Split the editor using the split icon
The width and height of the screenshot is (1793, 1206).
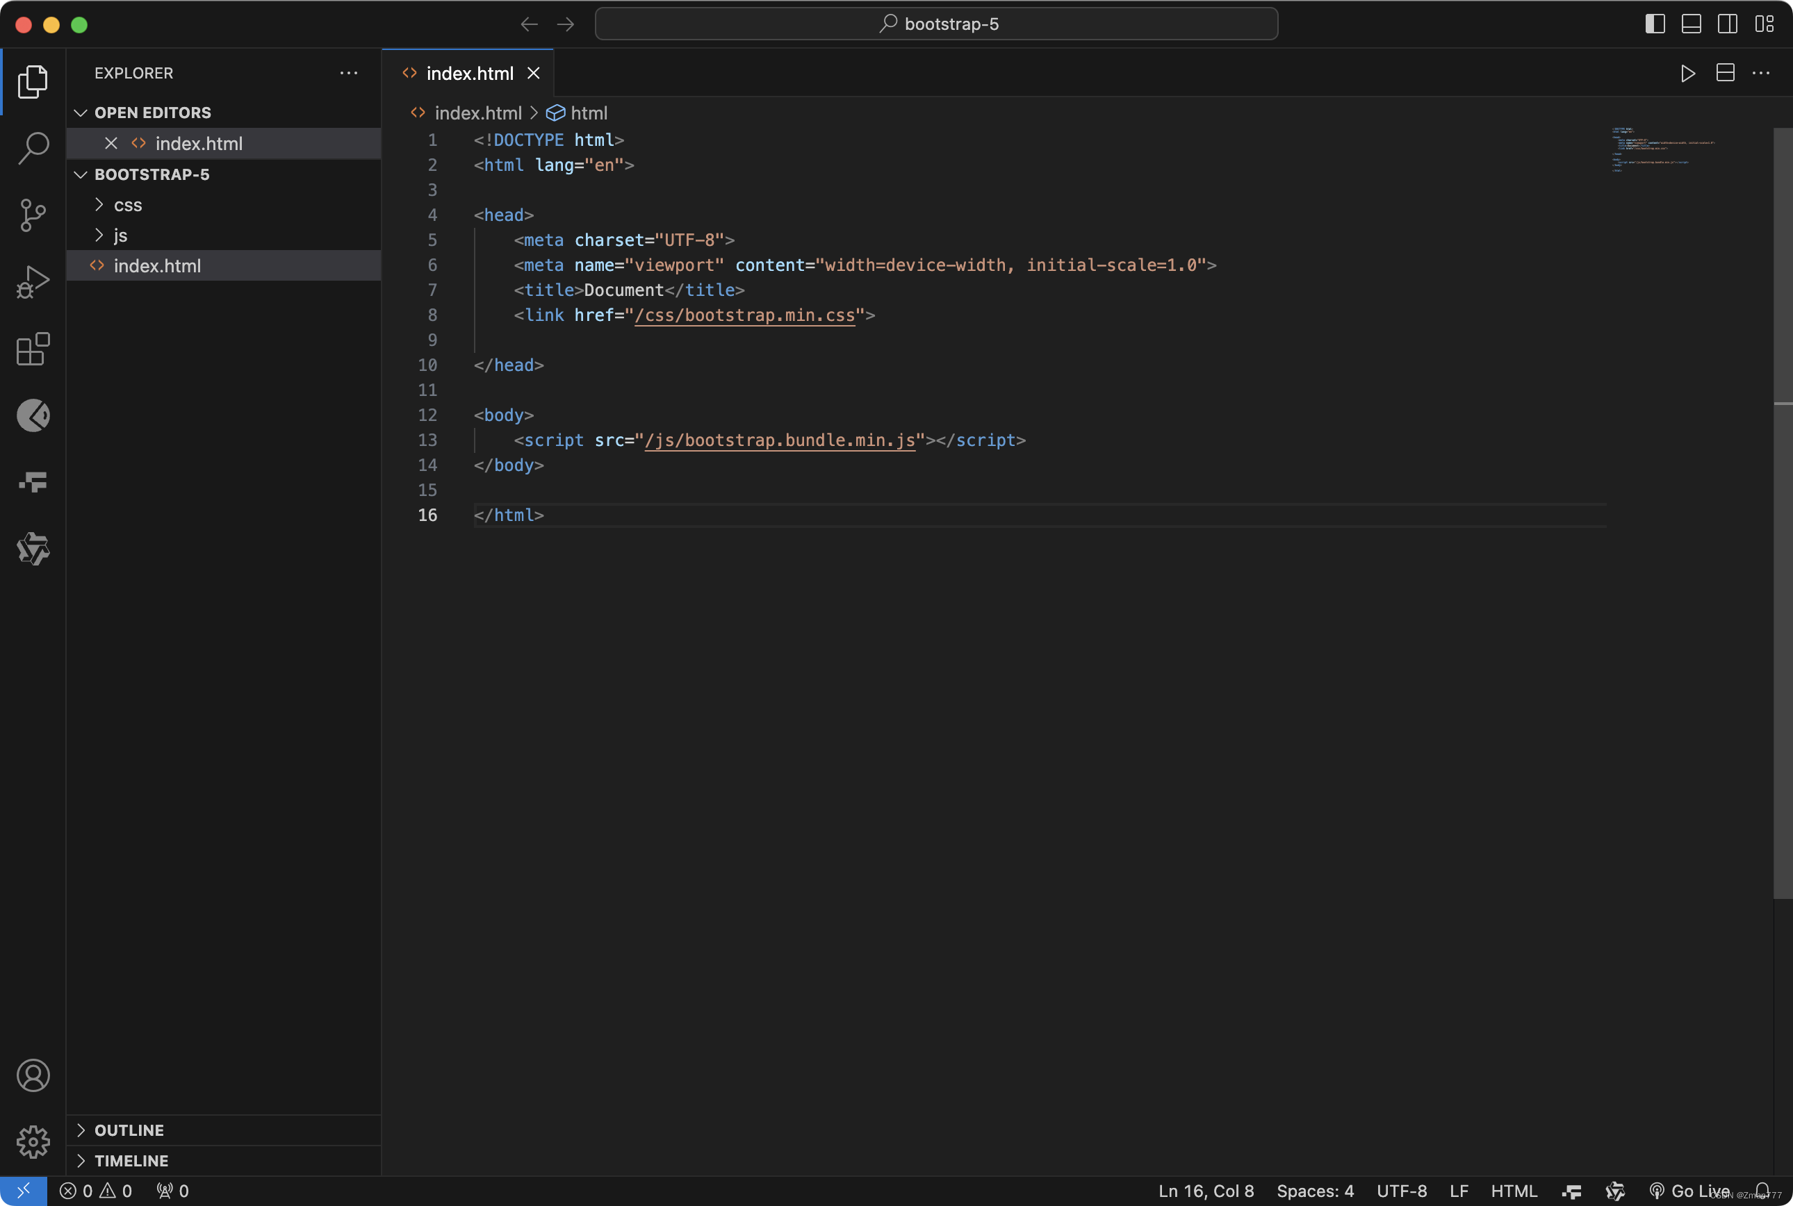(x=1724, y=73)
